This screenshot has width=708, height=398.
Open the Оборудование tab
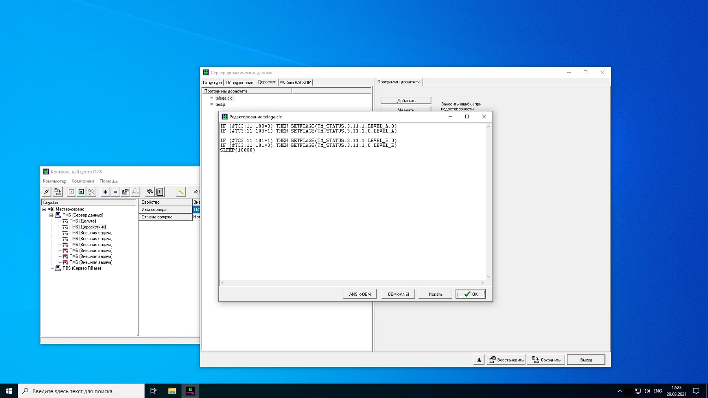[240, 83]
